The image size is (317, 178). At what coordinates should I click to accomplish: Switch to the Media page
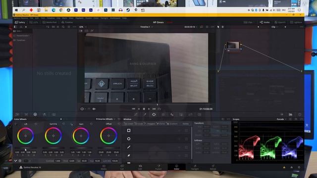(104, 167)
